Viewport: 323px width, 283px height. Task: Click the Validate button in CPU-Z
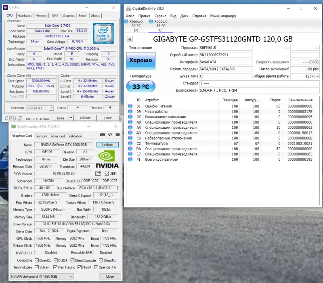(85, 118)
